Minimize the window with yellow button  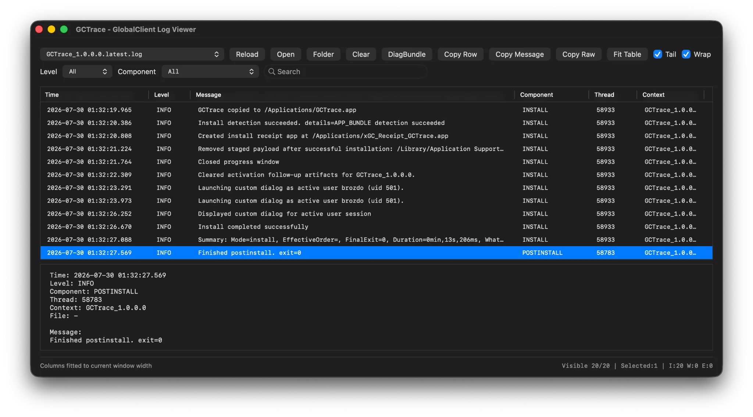51,29
